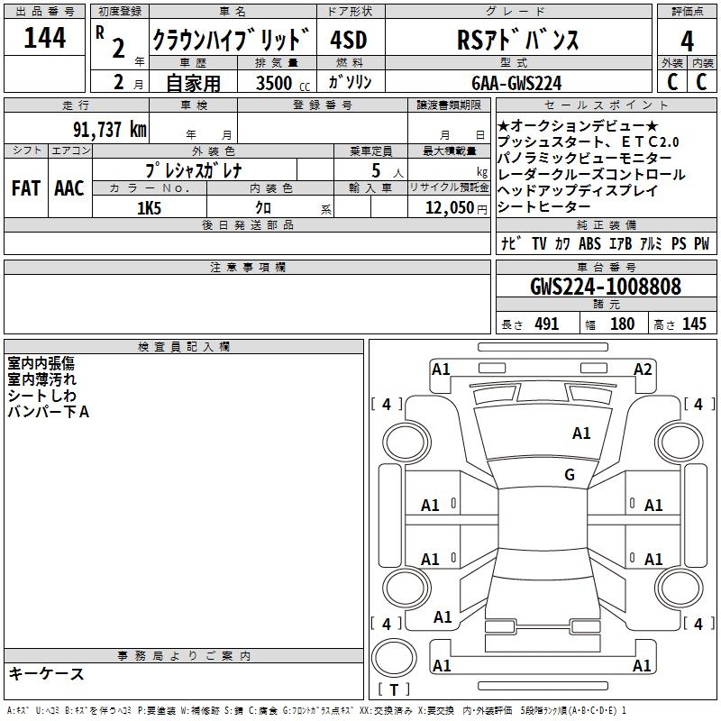Select the grade RSアドバンス
The height and width of the screenshot is (721, 721).
pyautogui.click(x=518, y=40)
